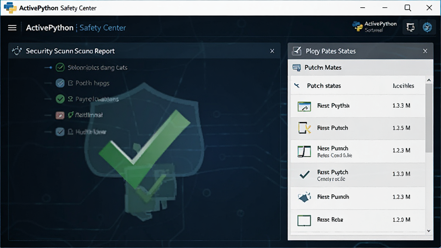Toggle the Stloonriptcs dang Cats check
The image size is (441, 248).
click(x=60, y=68)
